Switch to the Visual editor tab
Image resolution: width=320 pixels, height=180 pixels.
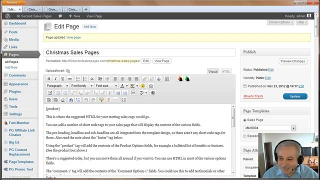click(212, 71)
